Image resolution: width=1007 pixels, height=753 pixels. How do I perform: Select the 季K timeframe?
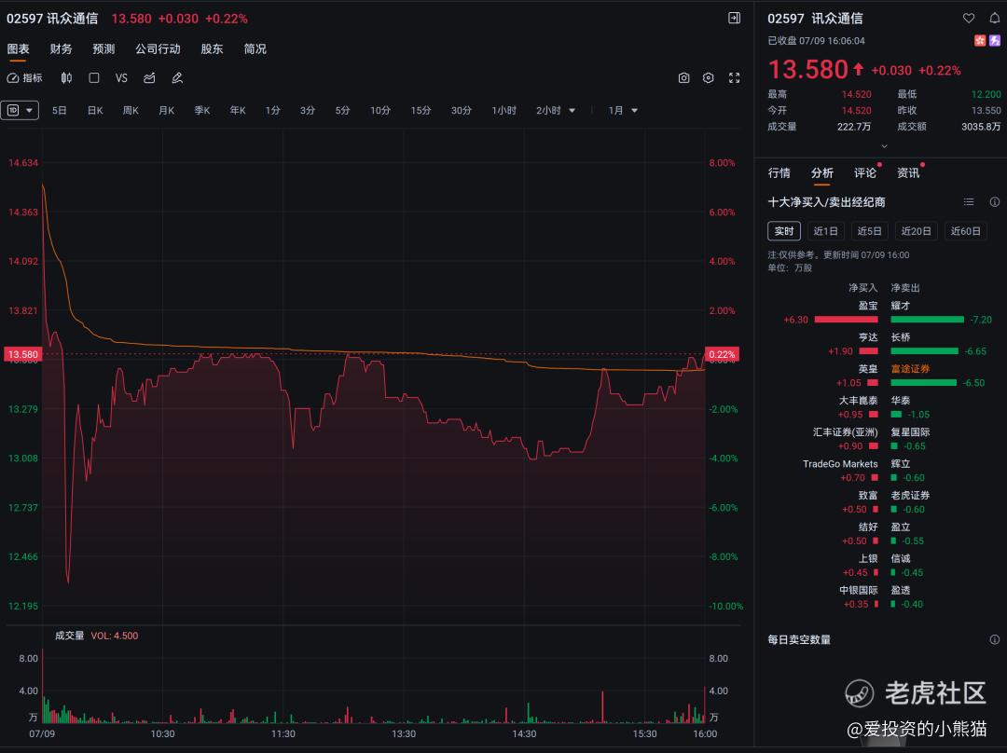(202, 110)
